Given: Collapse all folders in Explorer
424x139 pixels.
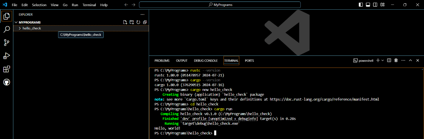Looking at the screenshot, I should click(x=145, y=22).
